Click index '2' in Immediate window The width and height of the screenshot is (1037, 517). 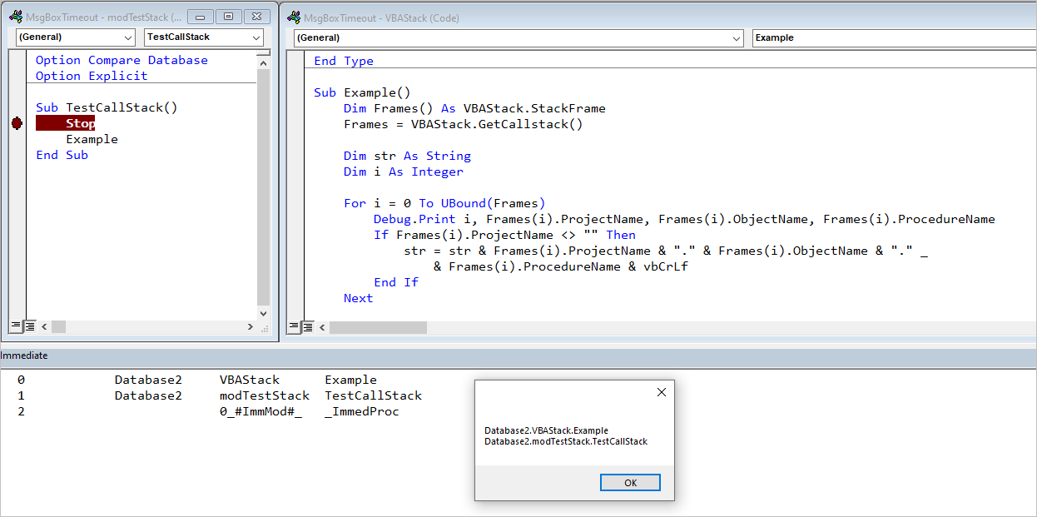coord(21,411)
